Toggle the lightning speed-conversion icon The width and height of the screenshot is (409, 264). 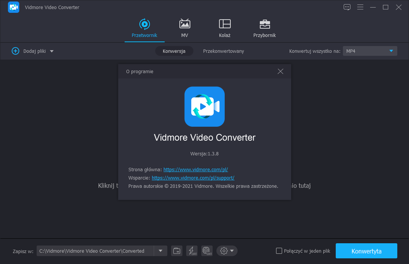click(192, 251)
